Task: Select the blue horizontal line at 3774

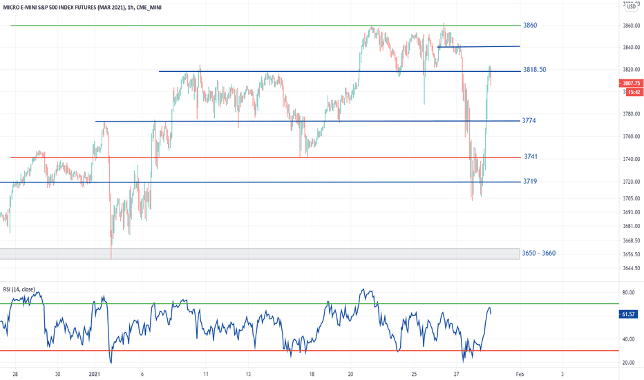Action: click(307, 121)
